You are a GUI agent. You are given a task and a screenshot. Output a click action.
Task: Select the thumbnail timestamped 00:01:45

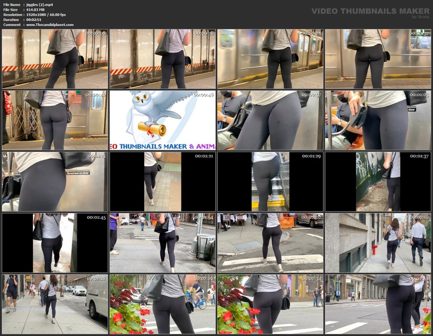pyautogui.click(x=55, y=243)
